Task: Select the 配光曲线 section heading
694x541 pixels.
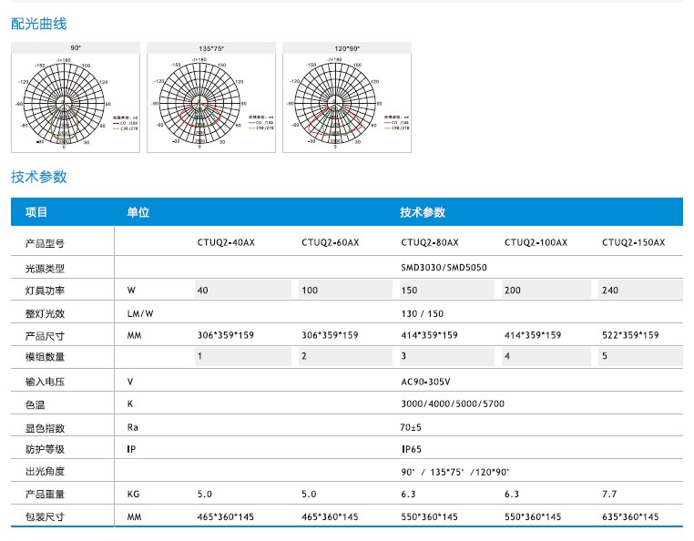Action: 39,24
